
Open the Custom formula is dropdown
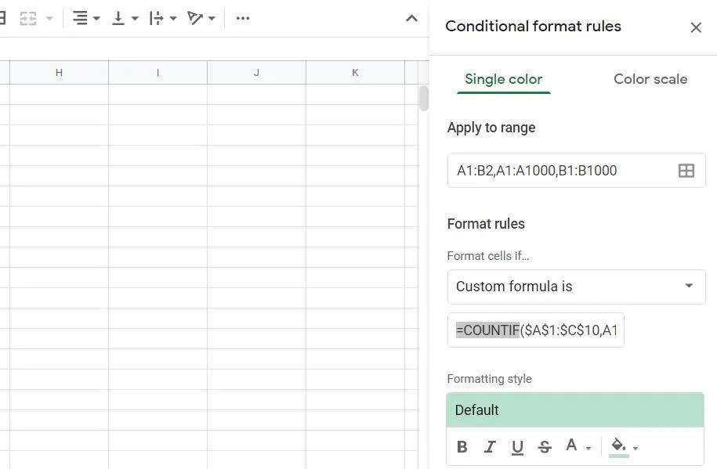pyautogui.click(x=576, y=287)
